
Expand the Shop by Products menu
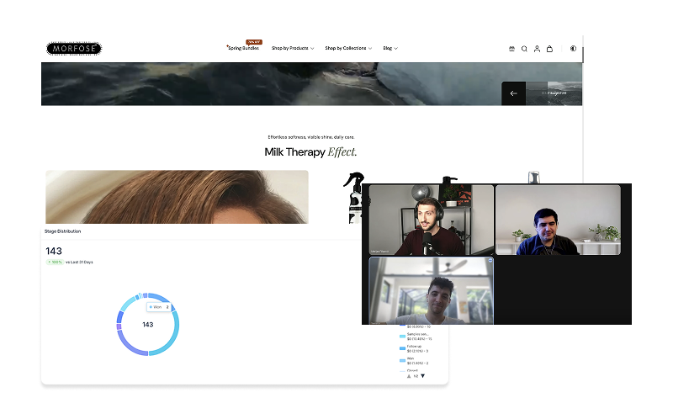pos(293,48)
